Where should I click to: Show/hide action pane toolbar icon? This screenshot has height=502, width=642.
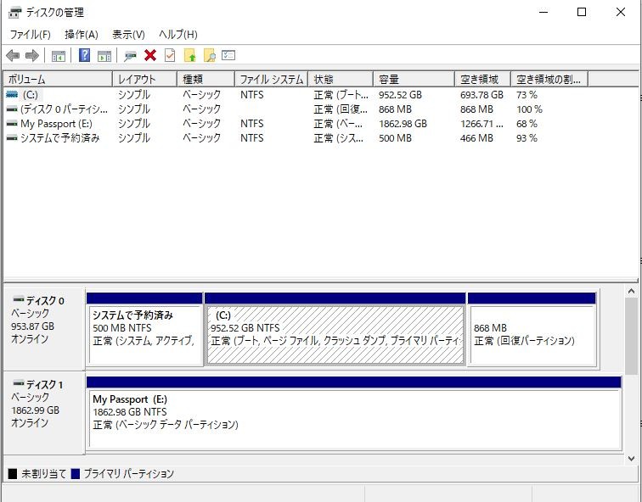point(104,56)
